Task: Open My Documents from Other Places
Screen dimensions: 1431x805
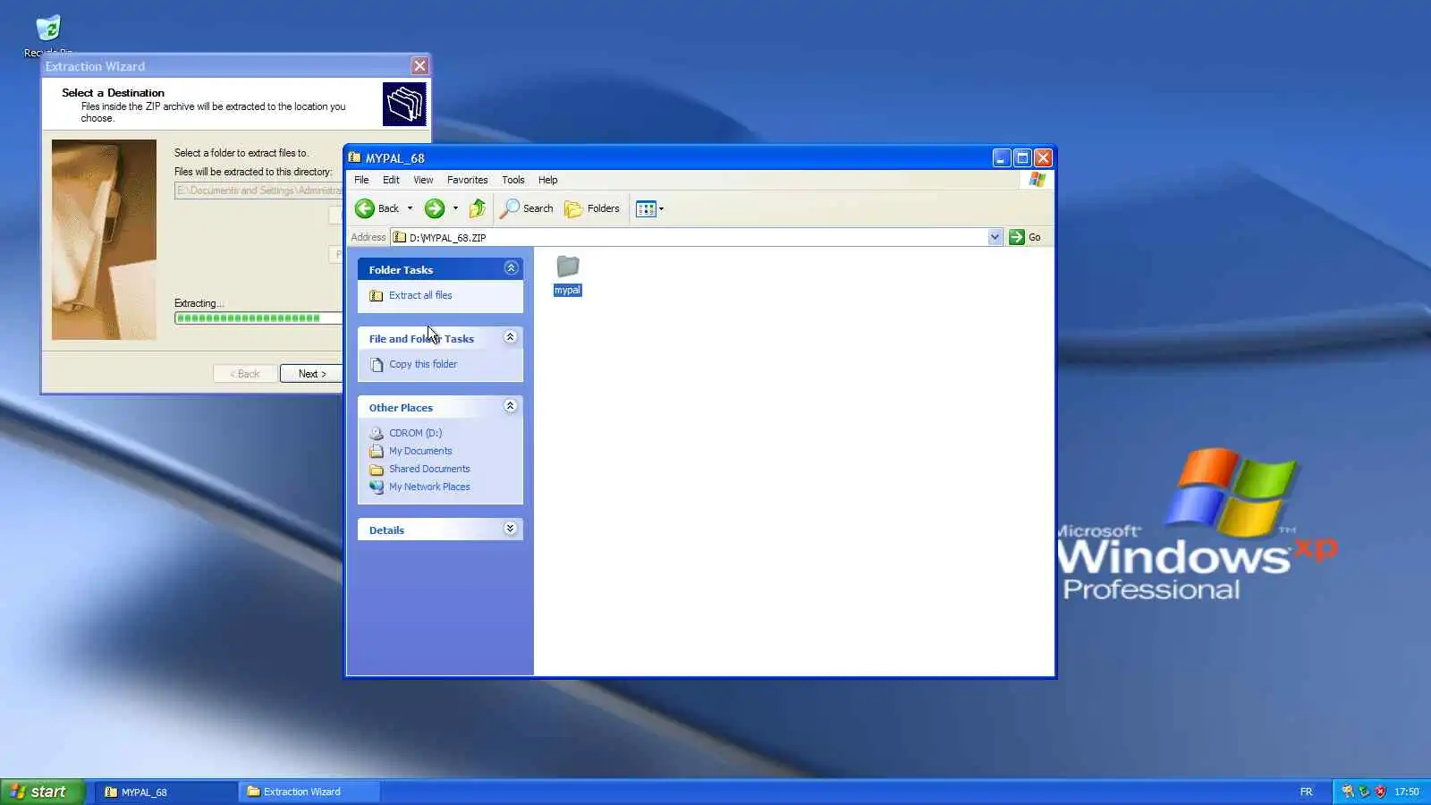Action: pos(420,451)
